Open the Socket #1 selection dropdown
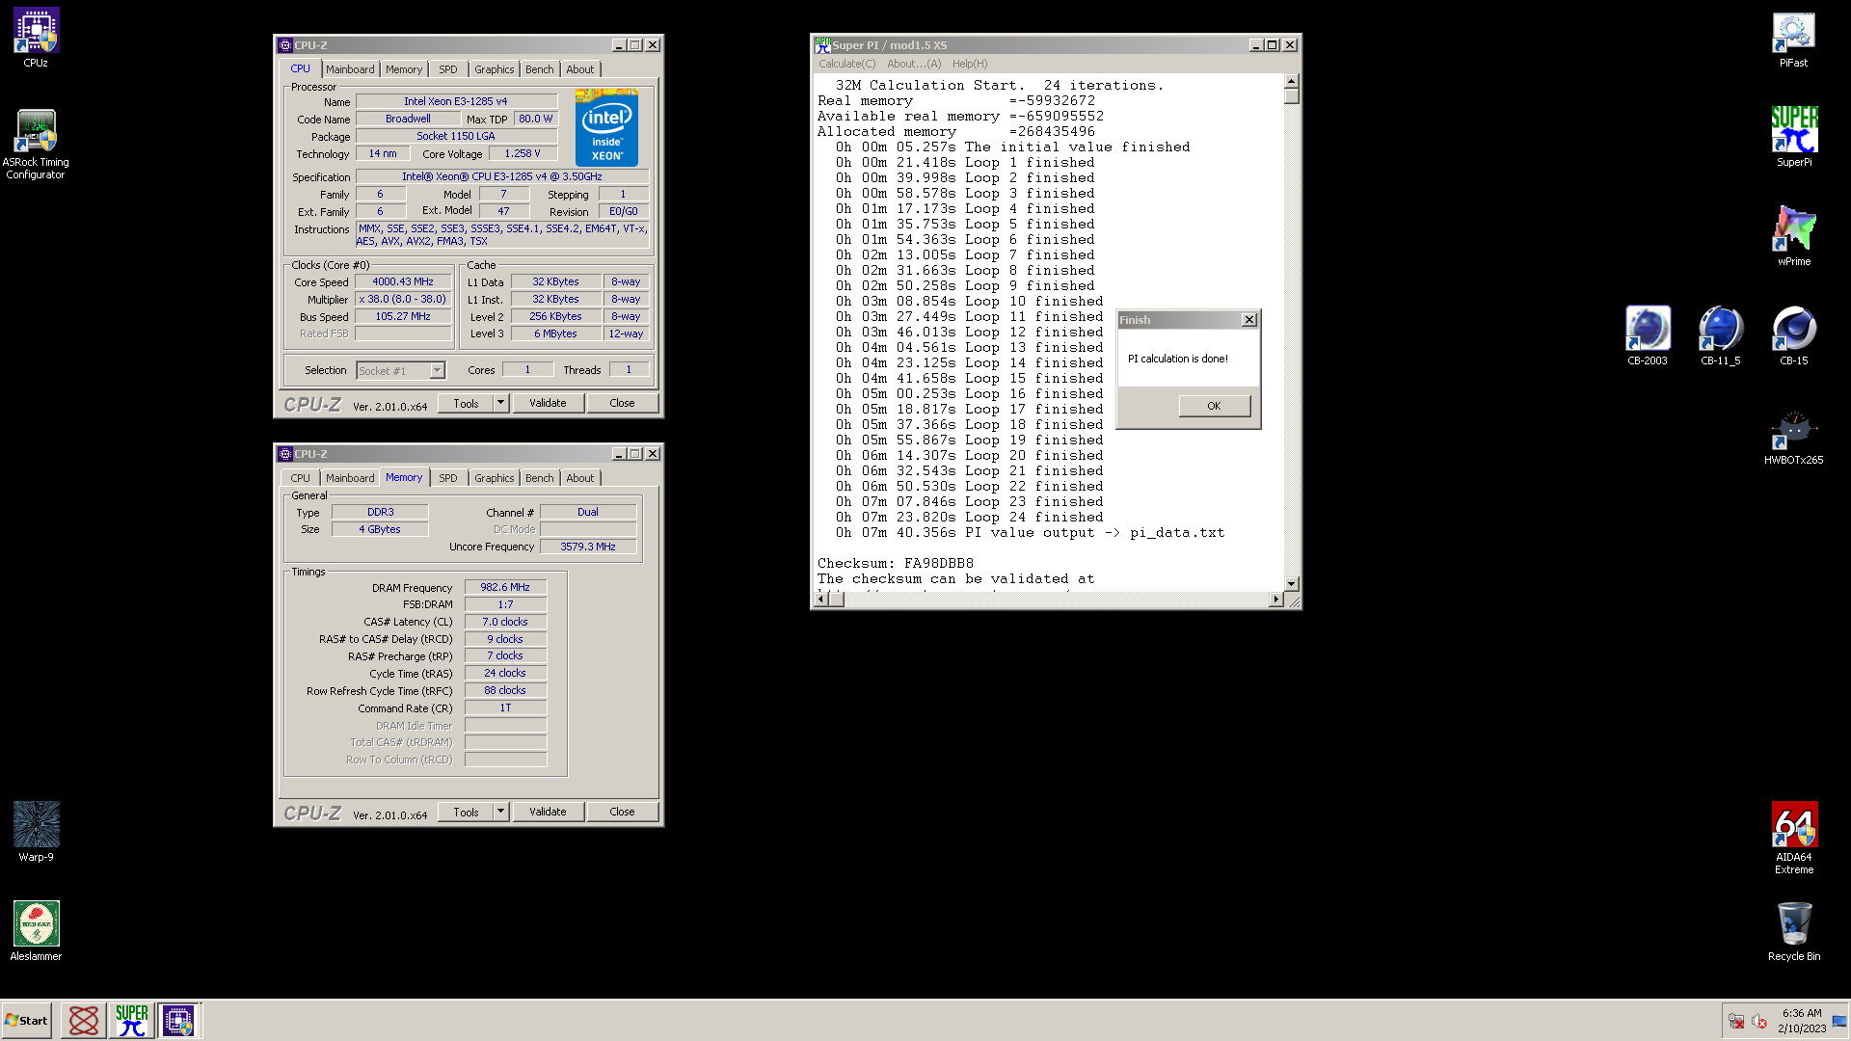The height and width of the screenshot is (1041, 1851). (437, 370)
